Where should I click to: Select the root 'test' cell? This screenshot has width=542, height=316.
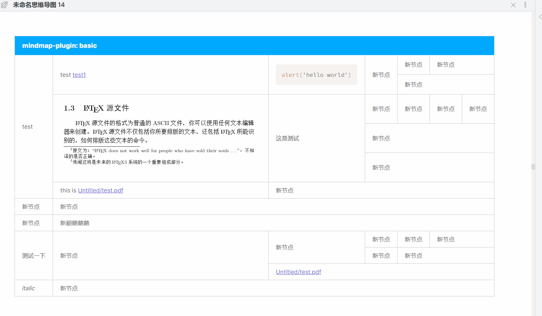[x=34, y=127]
